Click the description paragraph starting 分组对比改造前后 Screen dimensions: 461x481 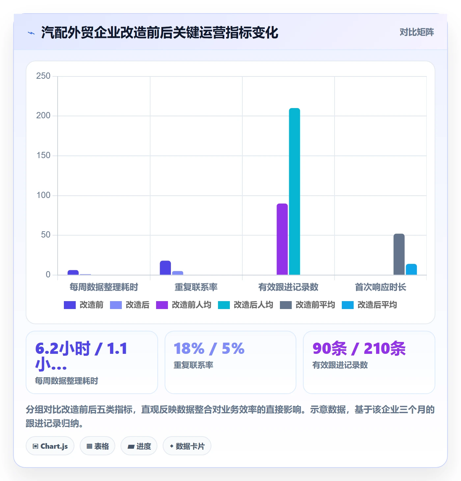point(230,416)
